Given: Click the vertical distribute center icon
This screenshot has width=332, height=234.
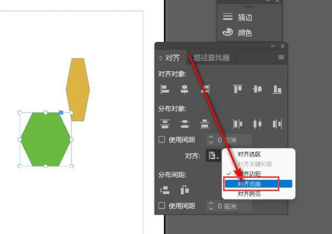Looking at the screenshot, I should [185, 124].
